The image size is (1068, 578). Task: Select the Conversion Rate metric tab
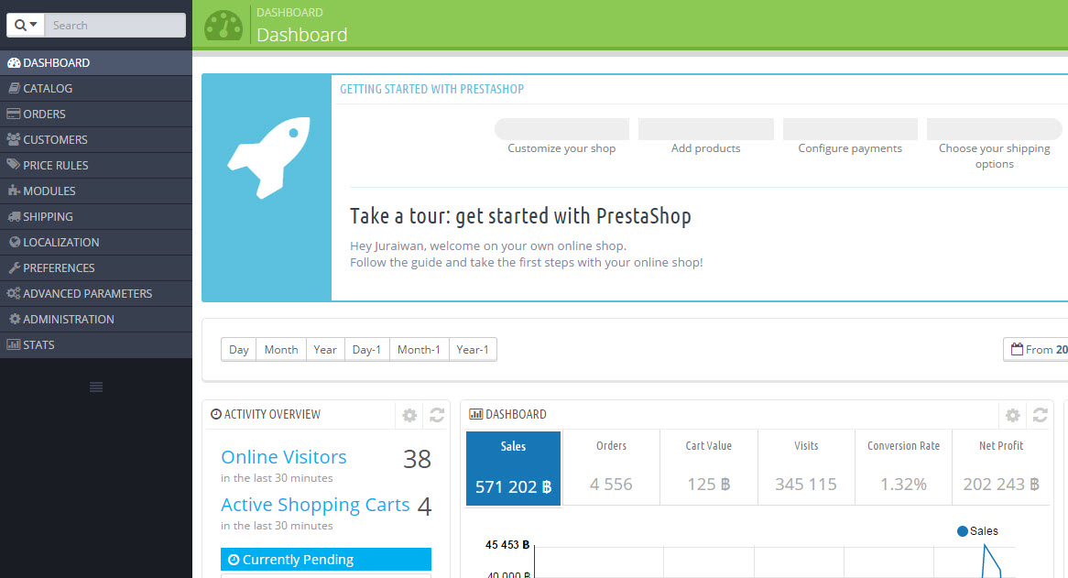tap(903, 468)
